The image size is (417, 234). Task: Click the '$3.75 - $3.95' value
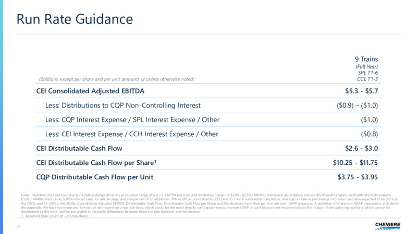click(x=358, y=177)
